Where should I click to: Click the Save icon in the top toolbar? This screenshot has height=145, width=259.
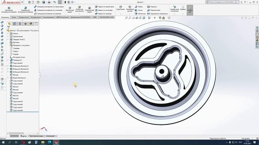[44, 2]
